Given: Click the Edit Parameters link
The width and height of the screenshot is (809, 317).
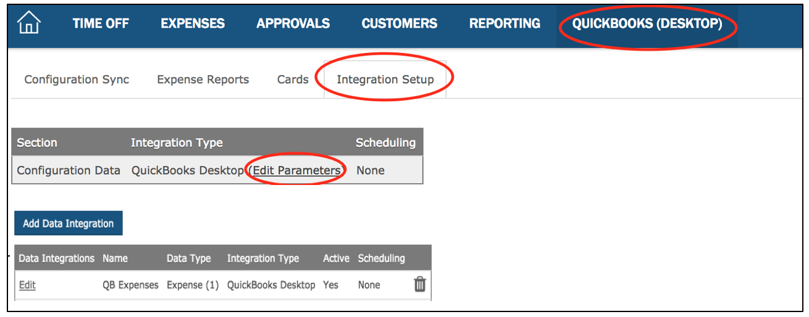Looking at the screenshot, I should [x=296, y=170].
